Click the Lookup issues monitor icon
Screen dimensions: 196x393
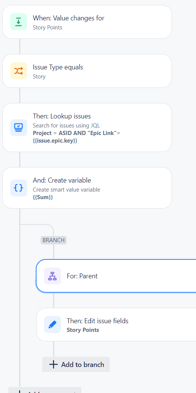(x=18, y=127)
